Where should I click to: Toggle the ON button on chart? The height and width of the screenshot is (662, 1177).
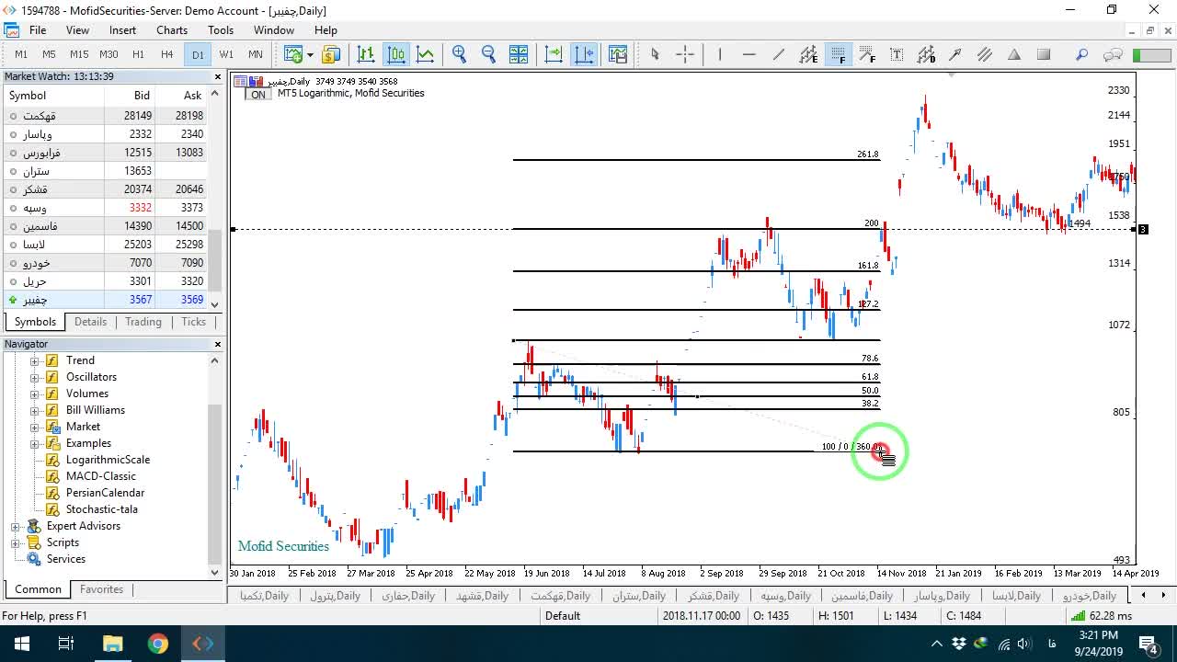coord(258,95)
